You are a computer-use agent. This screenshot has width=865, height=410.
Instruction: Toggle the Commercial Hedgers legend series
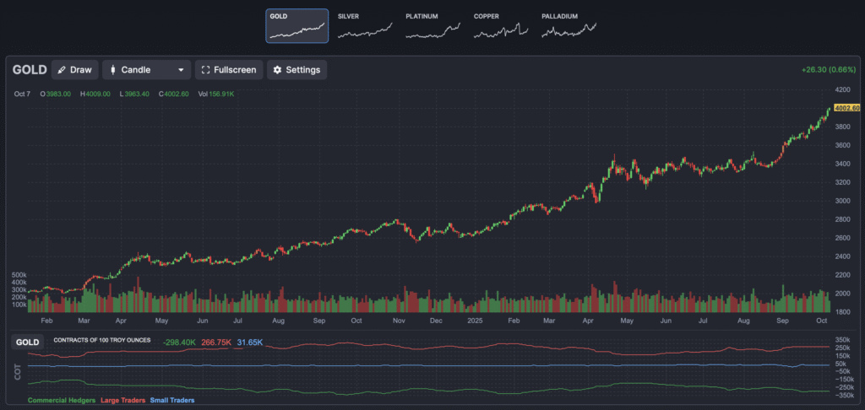tap(62, 400)
